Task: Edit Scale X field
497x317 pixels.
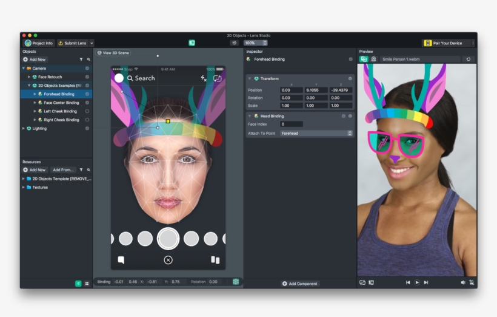Action: point(292,106)
